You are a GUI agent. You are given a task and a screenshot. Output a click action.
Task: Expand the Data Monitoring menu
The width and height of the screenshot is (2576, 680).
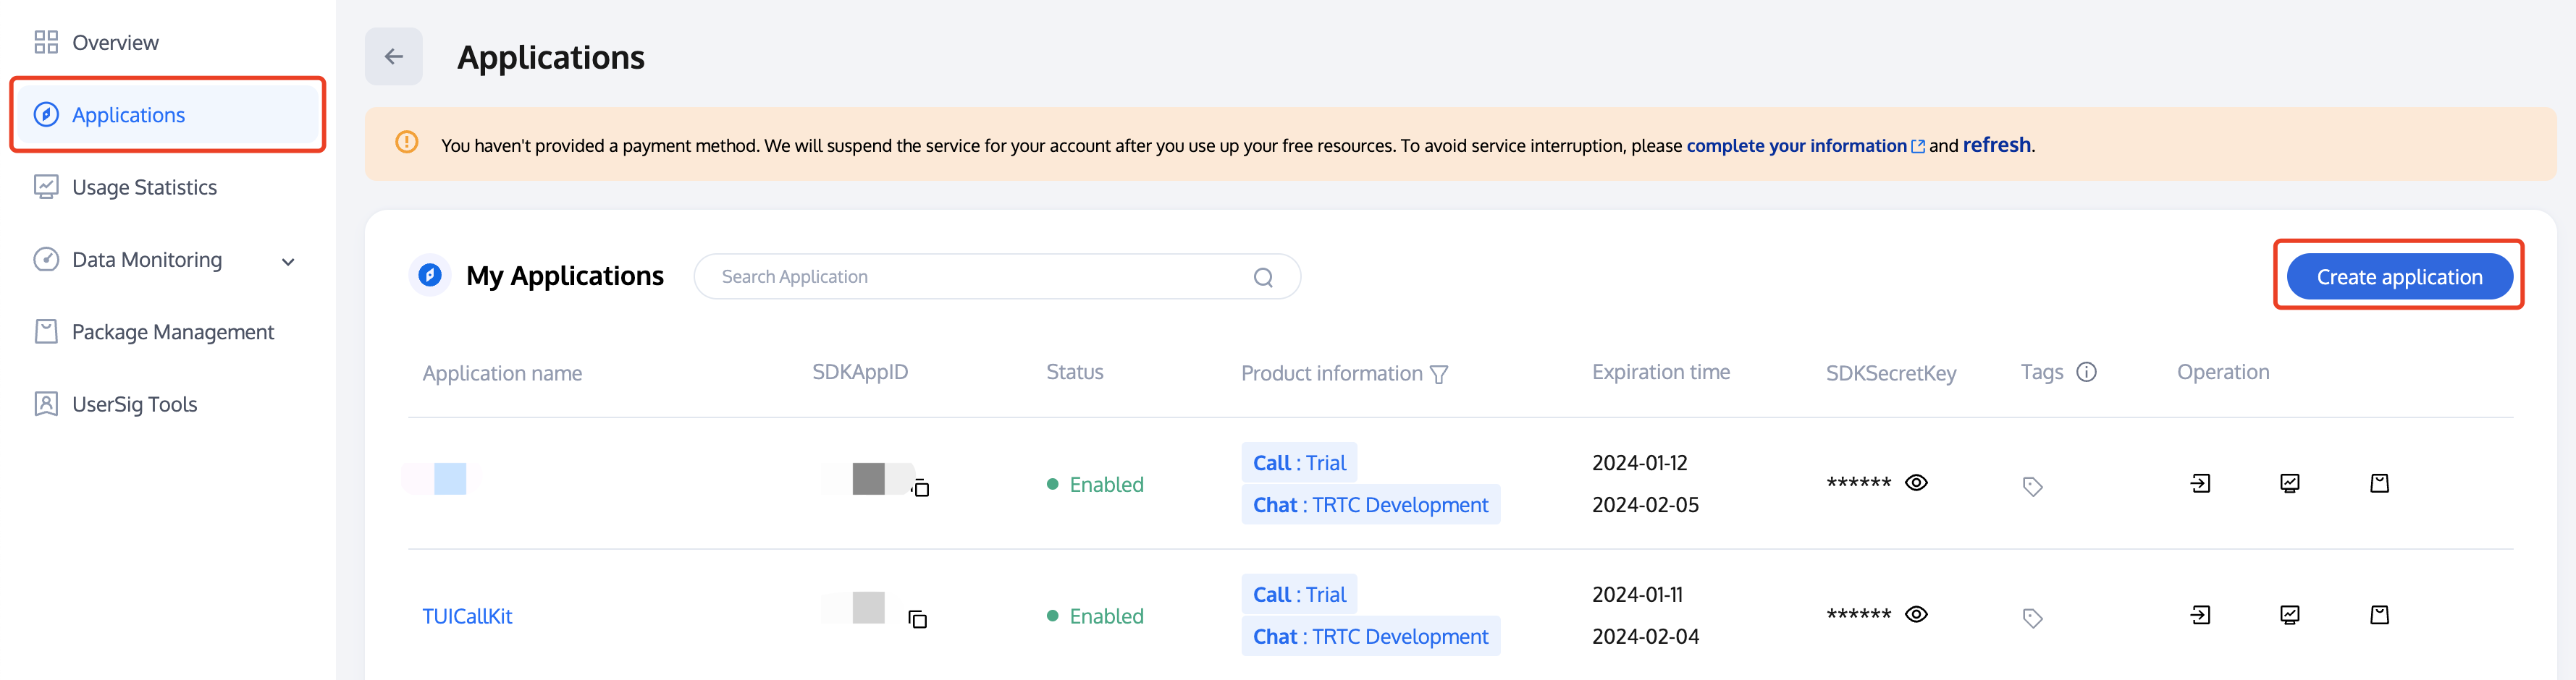click(288, 262)
